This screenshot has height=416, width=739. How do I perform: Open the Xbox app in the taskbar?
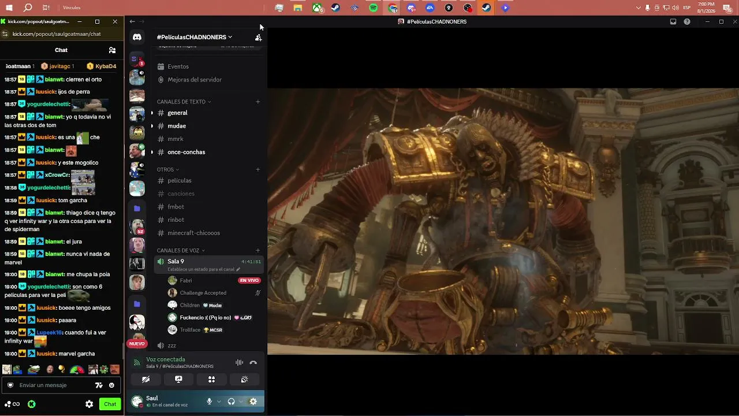click(317, 8)
